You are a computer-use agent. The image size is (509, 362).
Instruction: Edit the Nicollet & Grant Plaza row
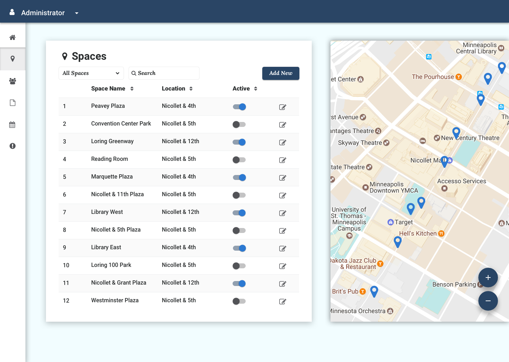coord(282,284)
